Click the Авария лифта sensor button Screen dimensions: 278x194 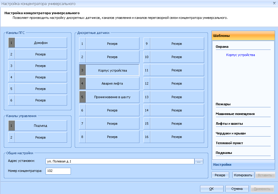(x=112, y=83)
